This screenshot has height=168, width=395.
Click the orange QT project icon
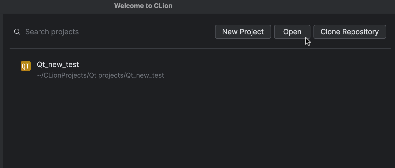(x=26, y=66)
